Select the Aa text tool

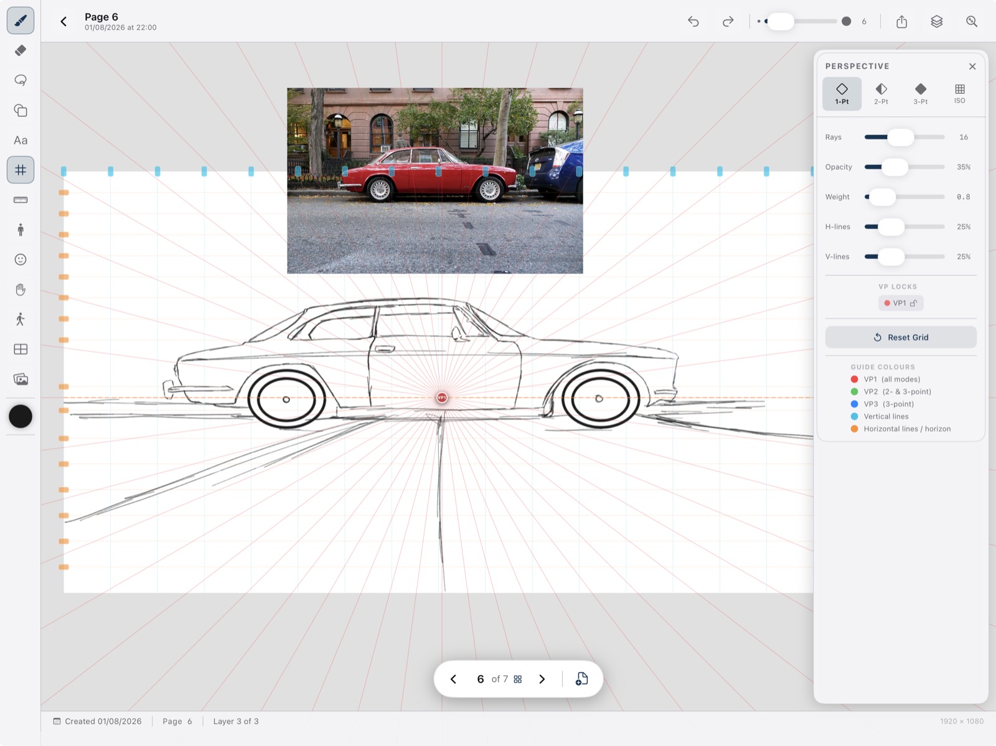pyautogui.click(x=21, y=140)
